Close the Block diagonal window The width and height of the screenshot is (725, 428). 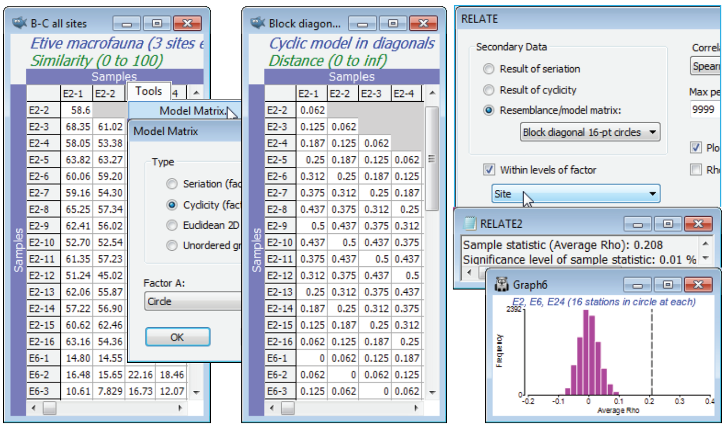423,23
